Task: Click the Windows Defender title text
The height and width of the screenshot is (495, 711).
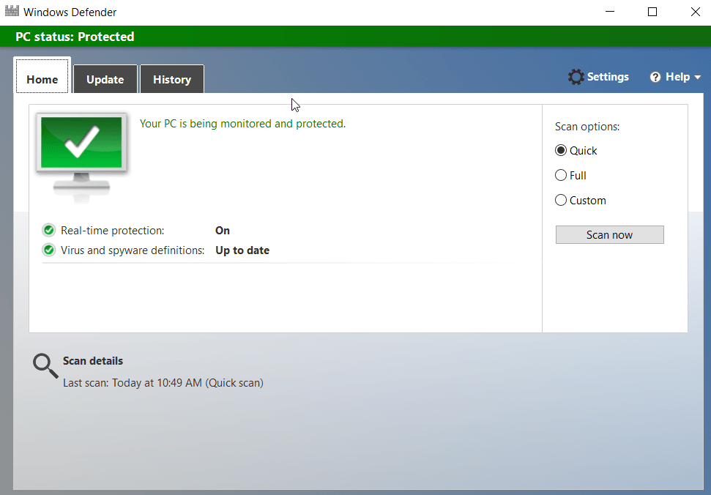Action: point(70,12)
